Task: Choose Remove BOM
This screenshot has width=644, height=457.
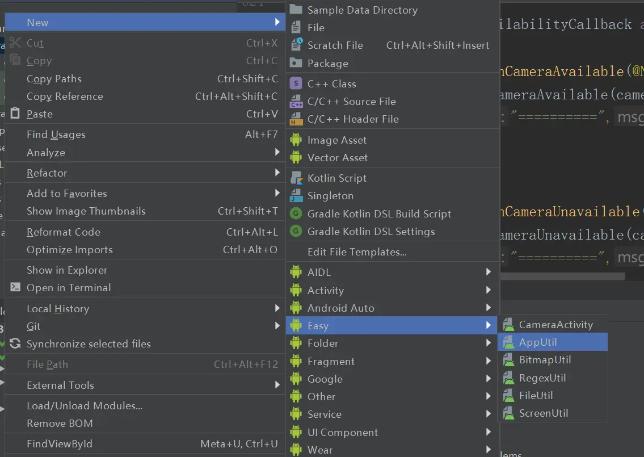Action: pos(145,424)
